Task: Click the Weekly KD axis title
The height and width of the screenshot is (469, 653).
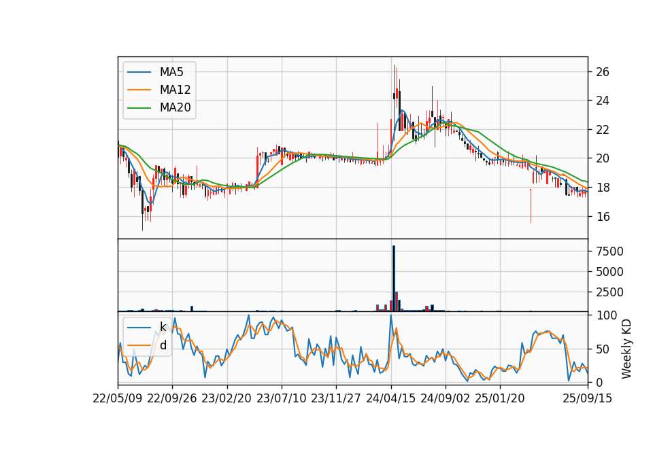Action: (626, 349)
